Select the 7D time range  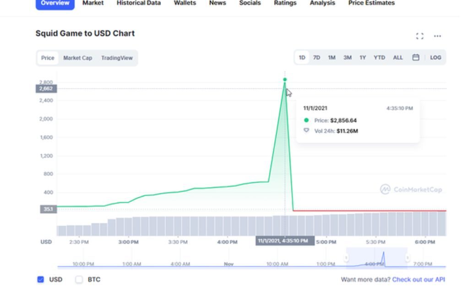click(x=316, y=58)
